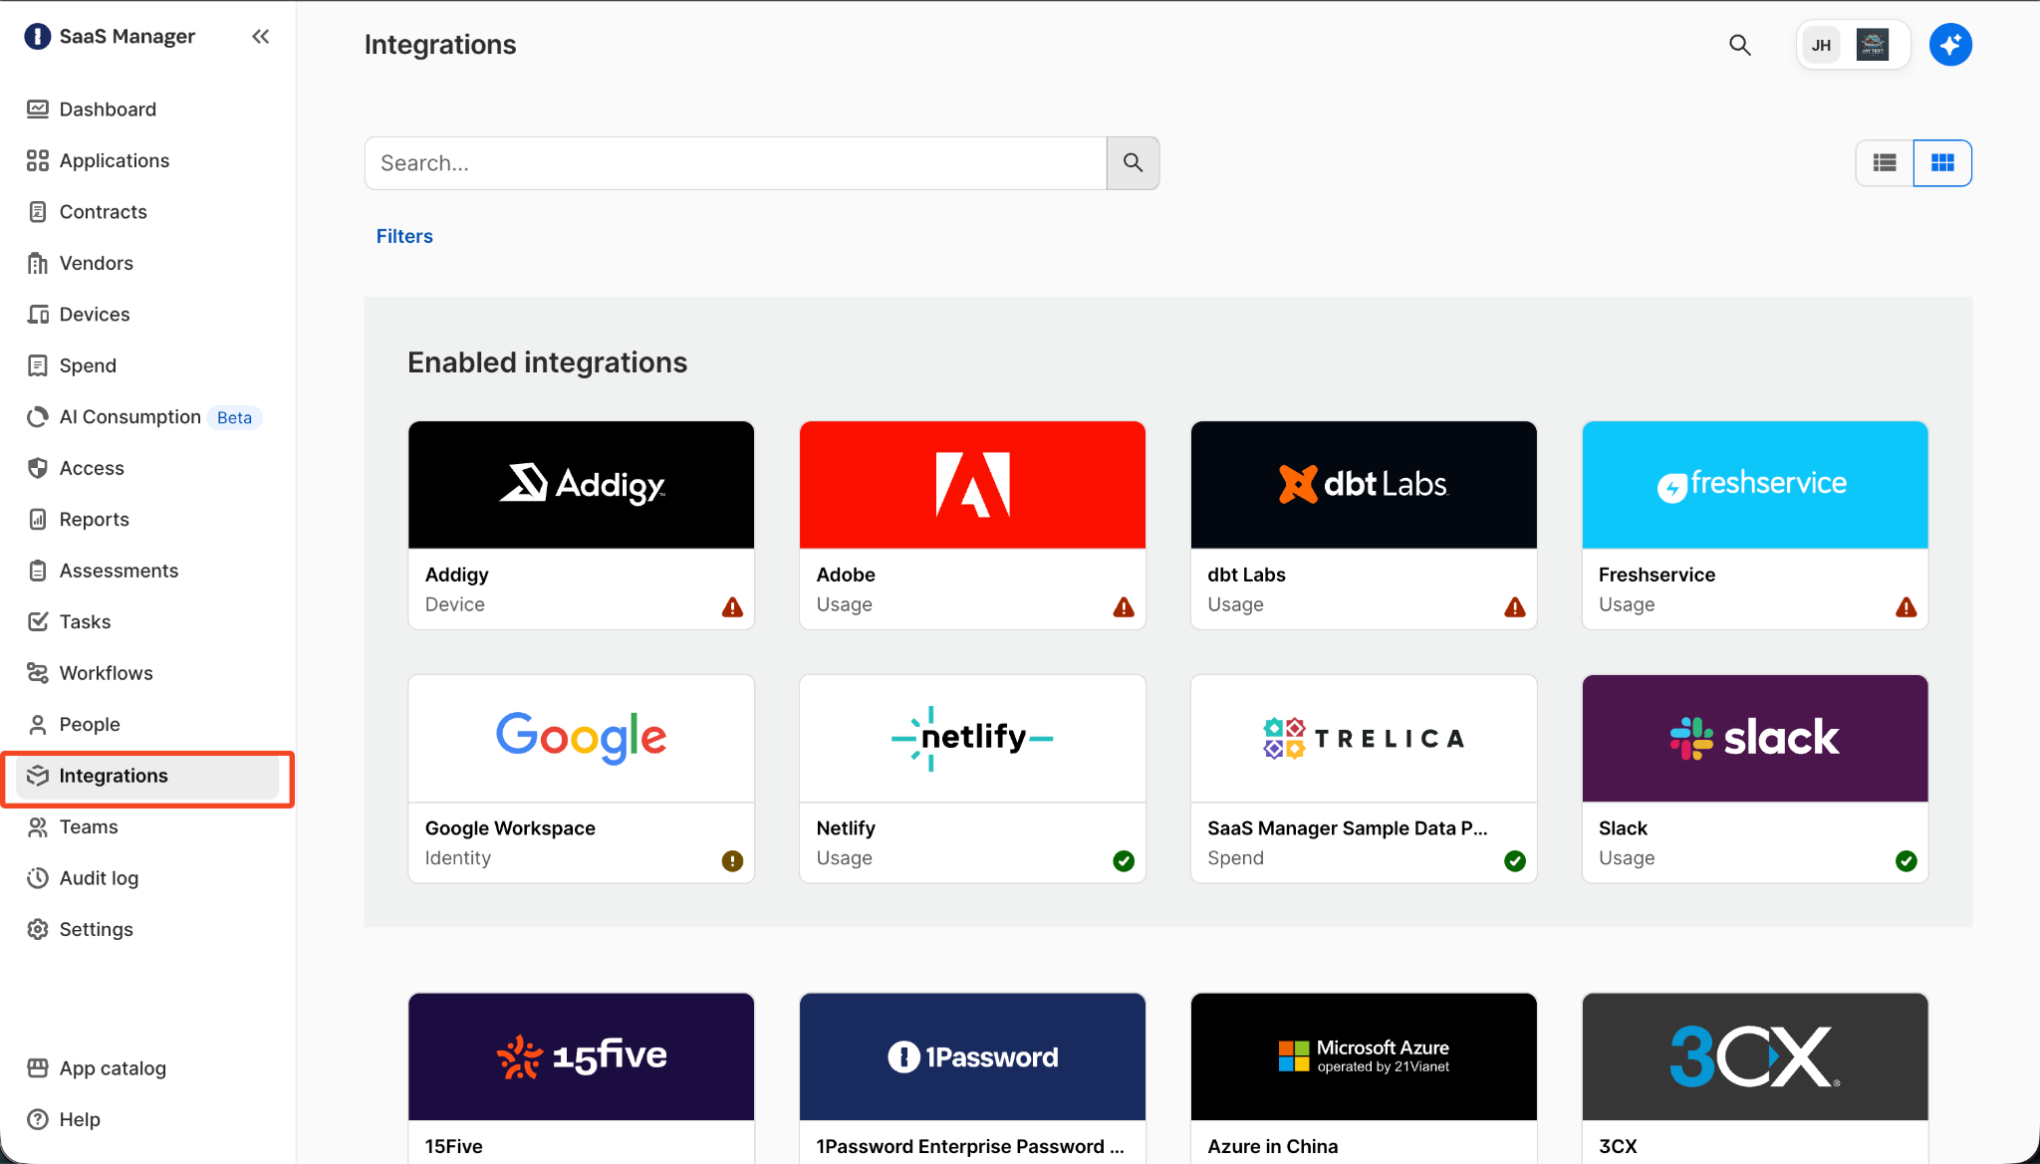Viewport: 2040px width, 1164px height.
Task: Open SaaS Manager Sample Data integration
Action: point(1364,779)
